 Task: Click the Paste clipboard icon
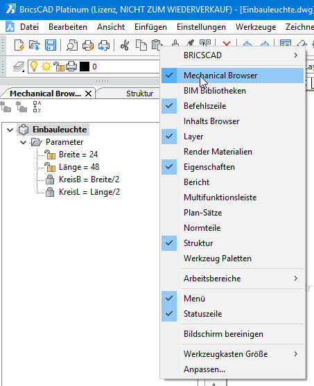click(x=156, y=45)
